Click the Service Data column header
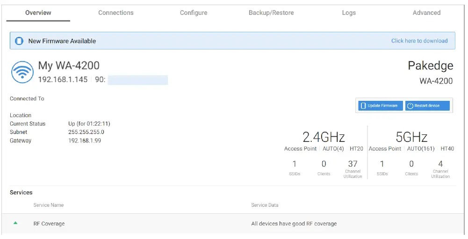468x239 pixels. [x=265, y=205]
